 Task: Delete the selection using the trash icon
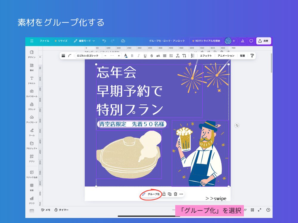175,194
